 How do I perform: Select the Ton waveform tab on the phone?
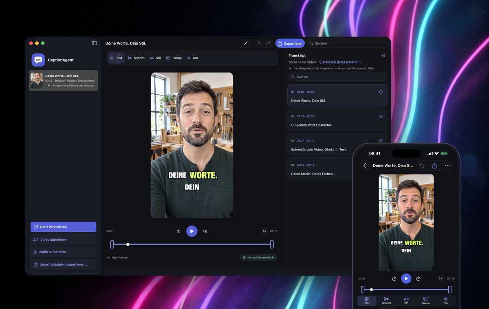[445, 300]
